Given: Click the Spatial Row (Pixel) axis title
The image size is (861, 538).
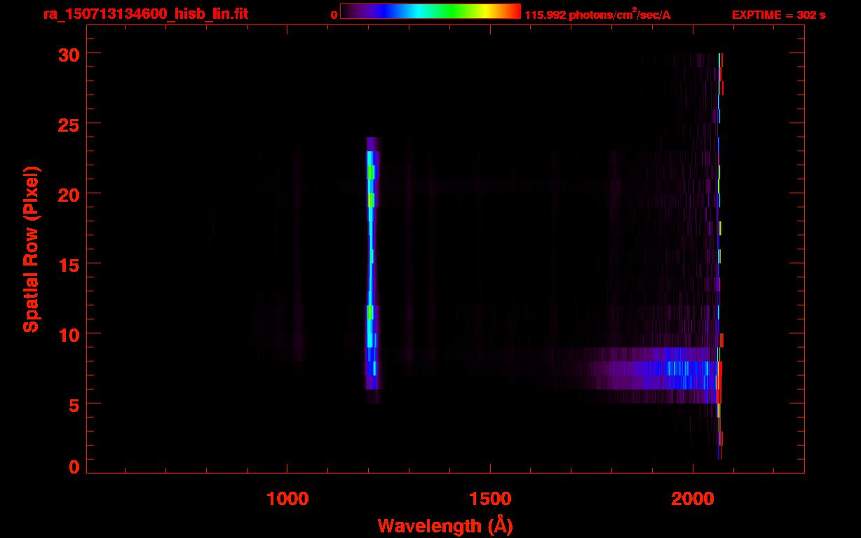Looking at the screenshot, I should coord(31,249).
